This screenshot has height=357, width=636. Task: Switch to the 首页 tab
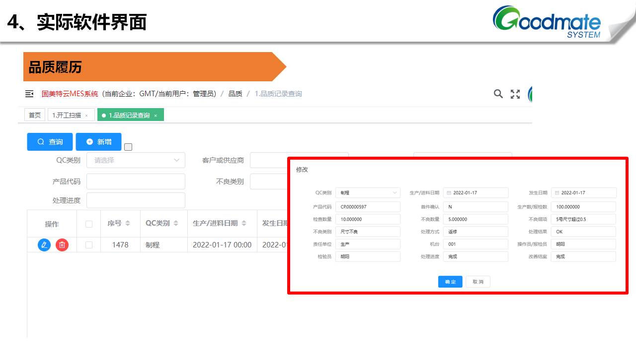[x=35, y=115]
